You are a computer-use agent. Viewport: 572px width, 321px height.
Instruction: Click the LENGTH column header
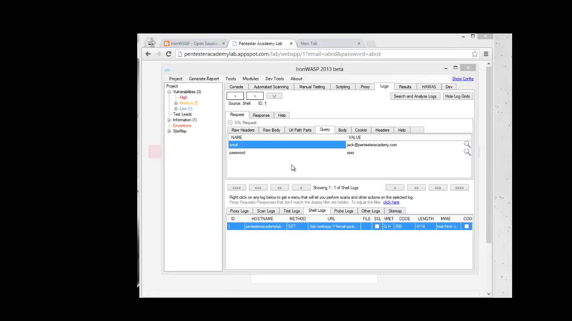point(425,219)
